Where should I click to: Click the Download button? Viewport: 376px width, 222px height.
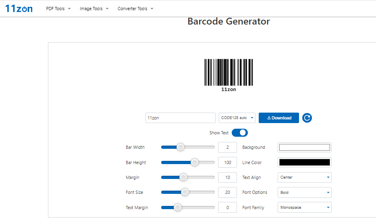[279, 118]
